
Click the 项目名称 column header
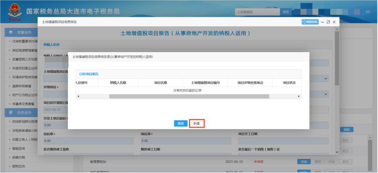(x=161, y=83)
